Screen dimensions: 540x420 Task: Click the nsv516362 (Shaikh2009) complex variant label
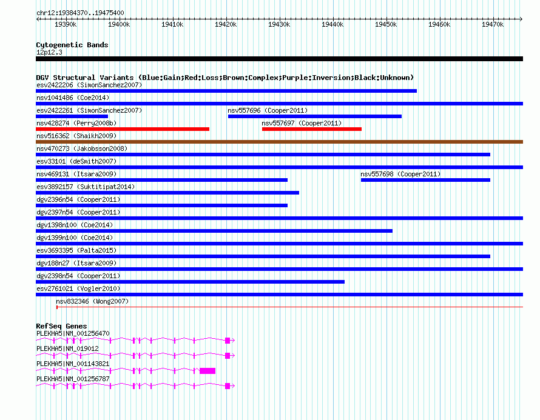[76, 136]
